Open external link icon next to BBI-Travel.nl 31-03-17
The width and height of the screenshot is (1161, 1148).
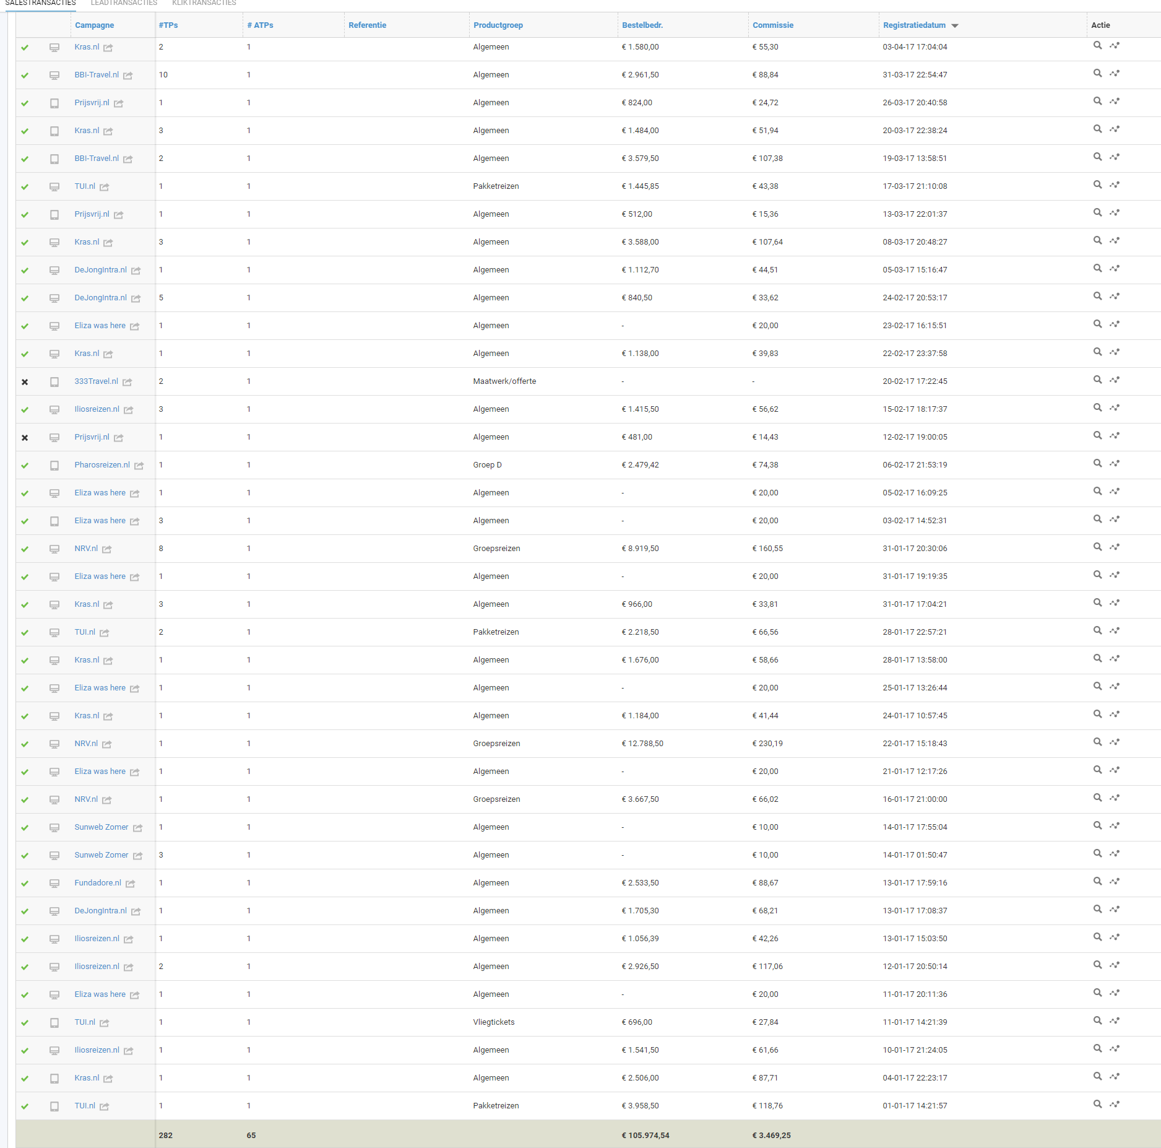128,76
